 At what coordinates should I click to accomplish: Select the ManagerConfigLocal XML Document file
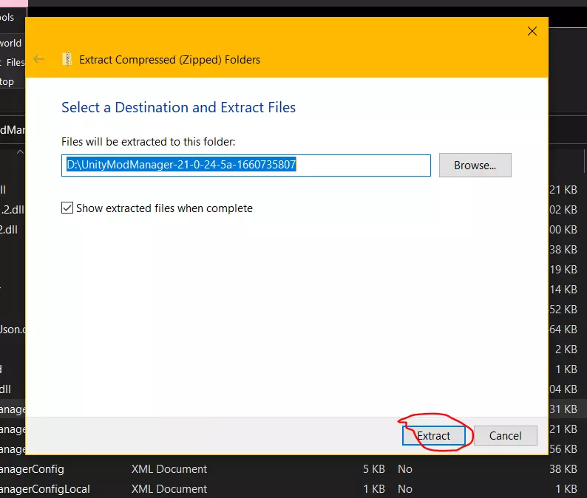44,489
